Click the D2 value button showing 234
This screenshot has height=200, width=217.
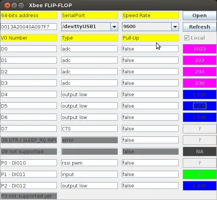(200, 71)
